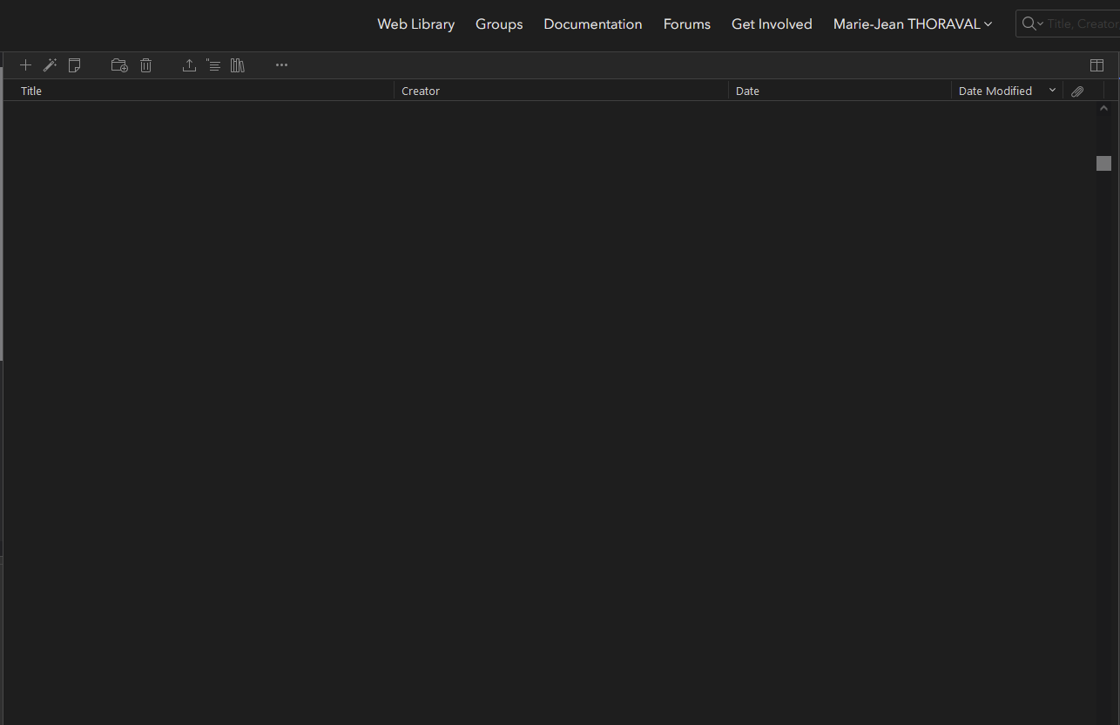The height and width of the screenshot is (725, 1120).
Task: Click the scrollbar up arrow in items list
Action: pyautogui.click(x=1103, y=108)
